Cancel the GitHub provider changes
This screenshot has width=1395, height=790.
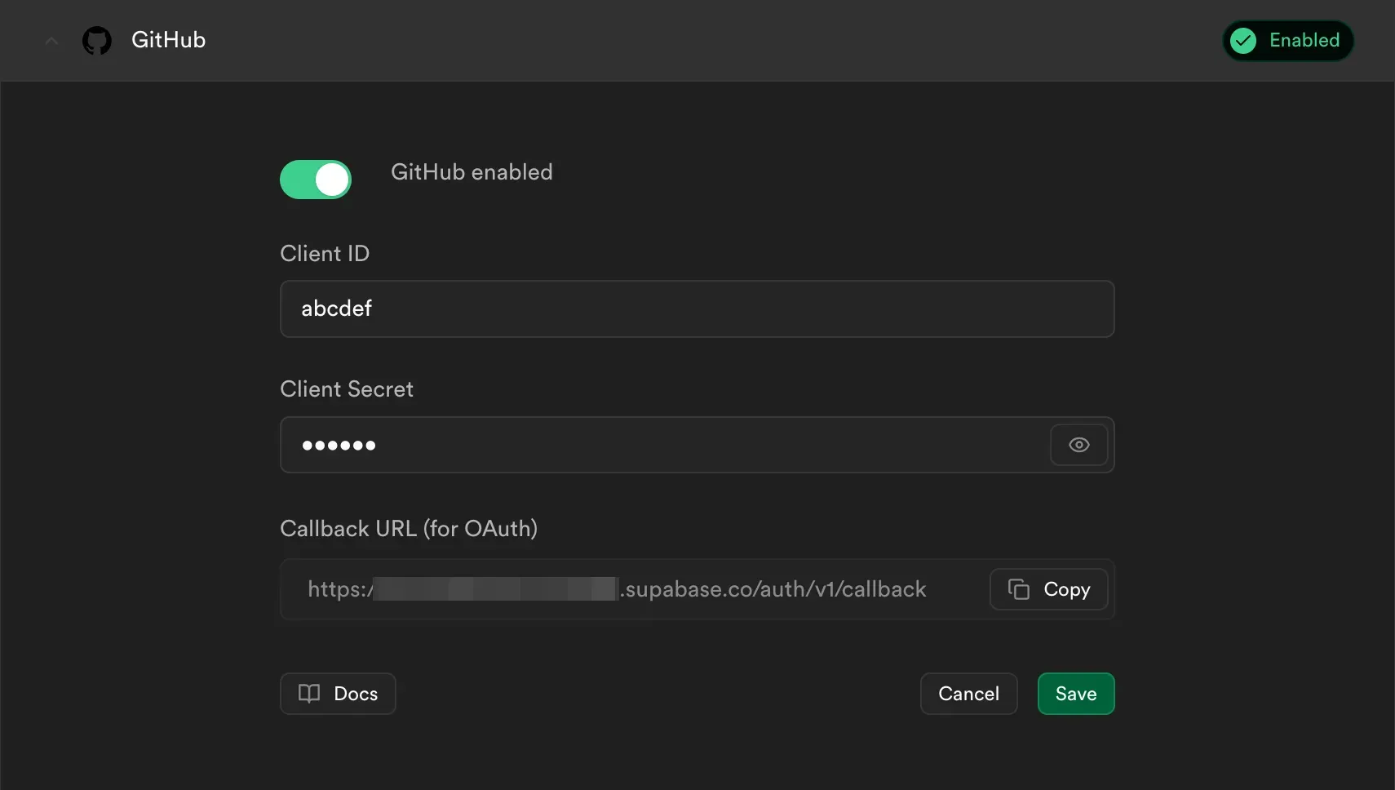tap(969, 694)
